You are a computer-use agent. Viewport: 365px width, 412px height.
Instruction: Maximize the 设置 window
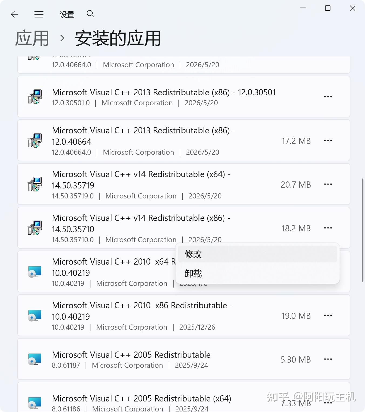pos(328,8)
